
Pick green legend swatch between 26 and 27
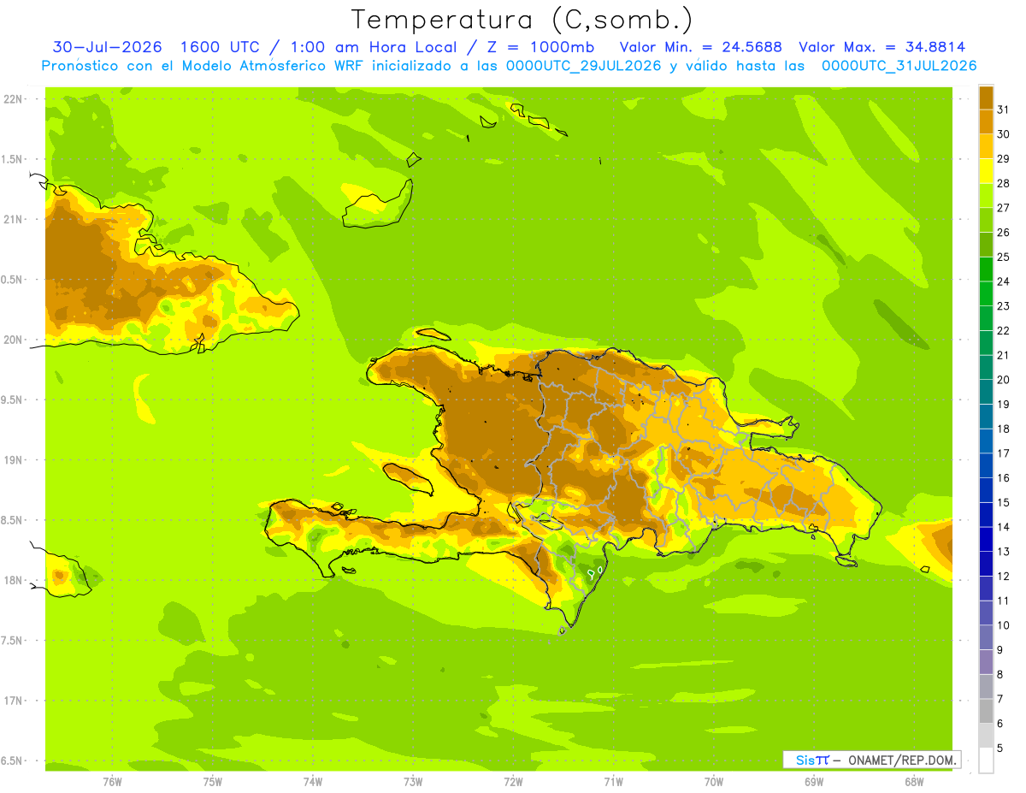pyautogui.click(x=986, y=220)
